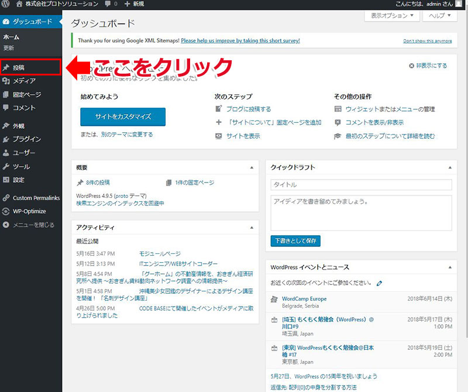Open the ホーム submenu item
Image resolution: width=468 pixels, height=392 pixels.
click(x=11, y=37)
